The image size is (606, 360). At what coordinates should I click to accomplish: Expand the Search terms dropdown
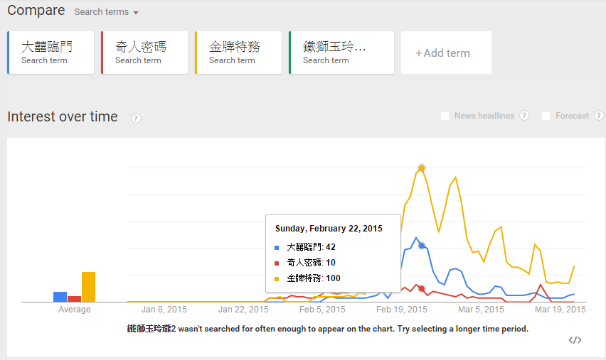(x=107, y=12)
